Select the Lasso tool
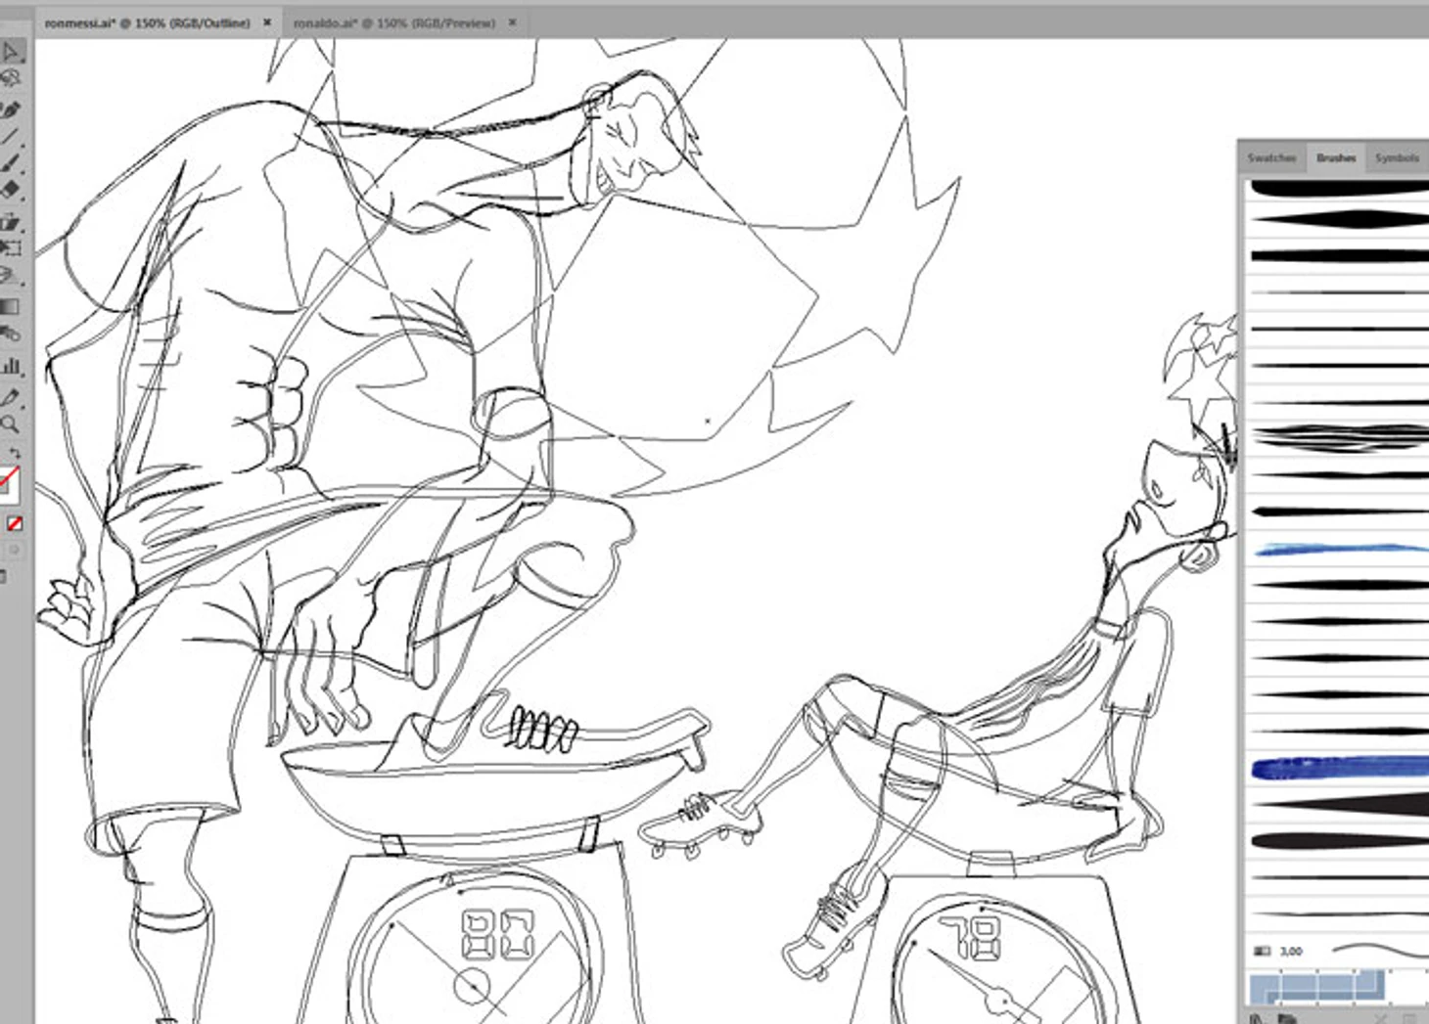The height and width of the screenshot is (1024, 1429). 11,79
